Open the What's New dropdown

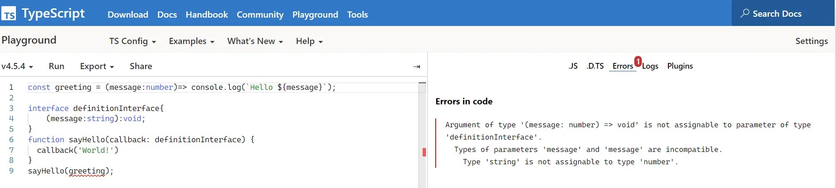point(255,41)
